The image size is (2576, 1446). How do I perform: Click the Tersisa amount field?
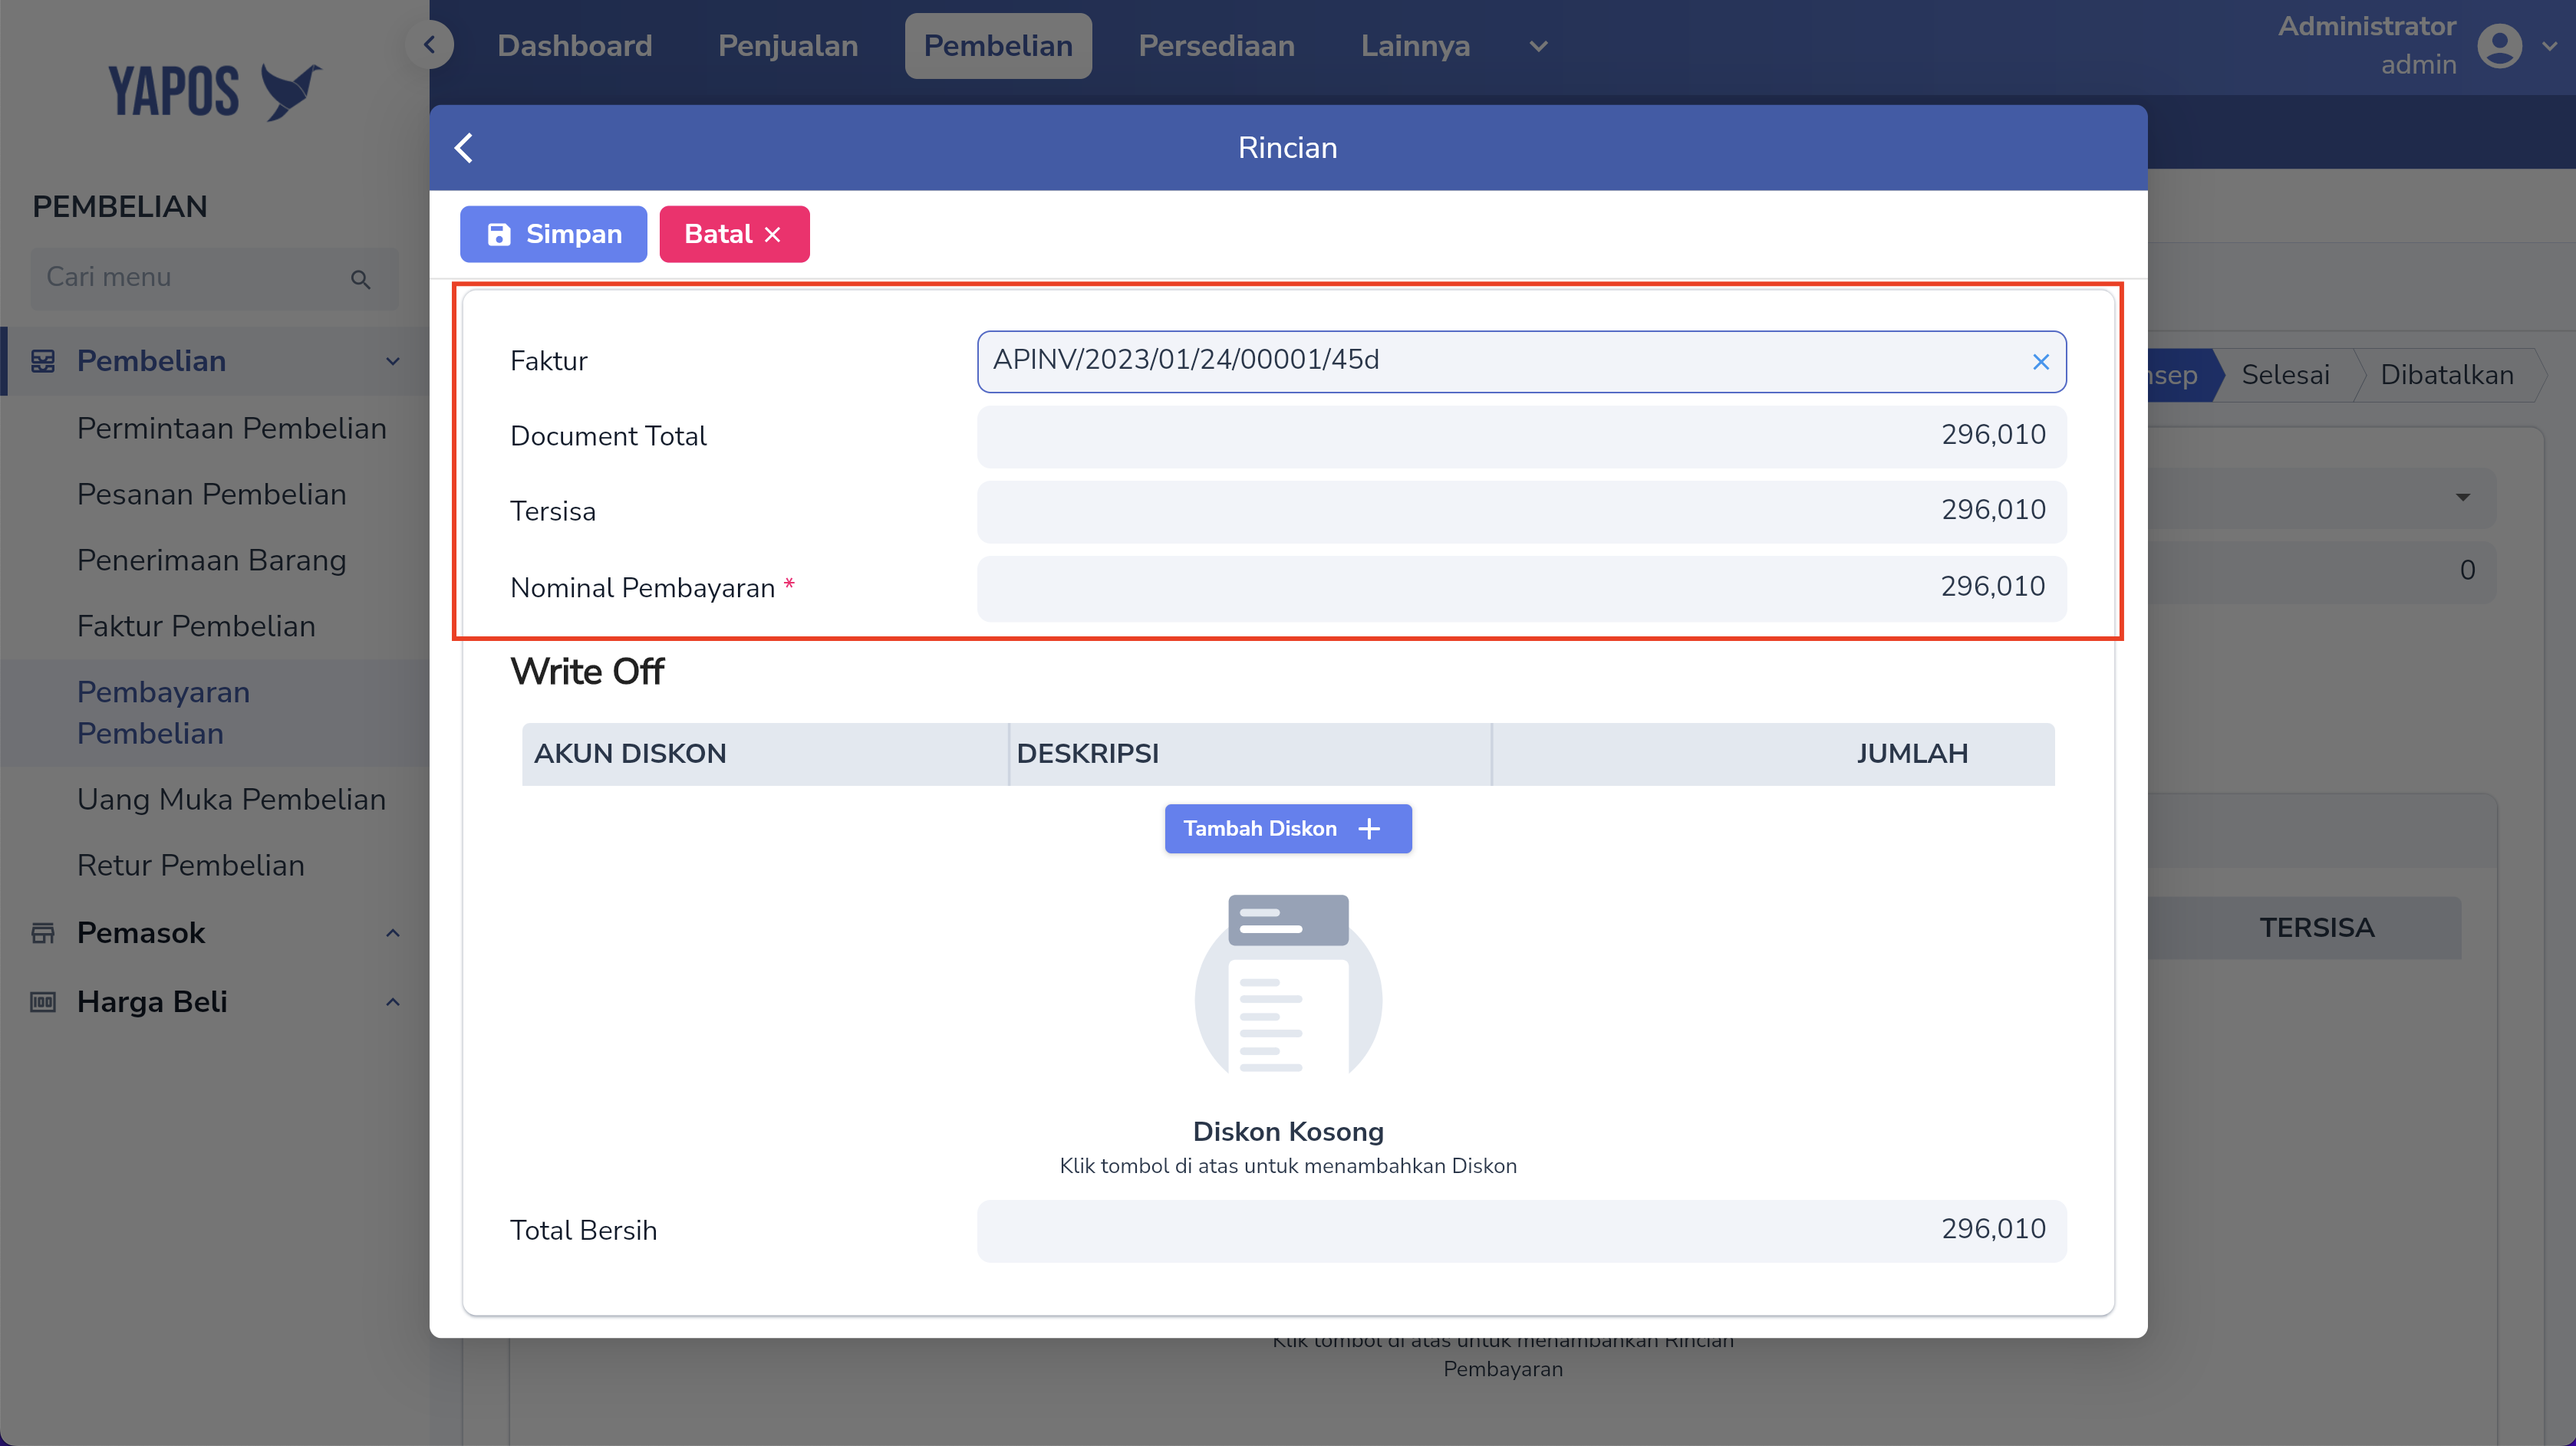[x=1521, y=511]
